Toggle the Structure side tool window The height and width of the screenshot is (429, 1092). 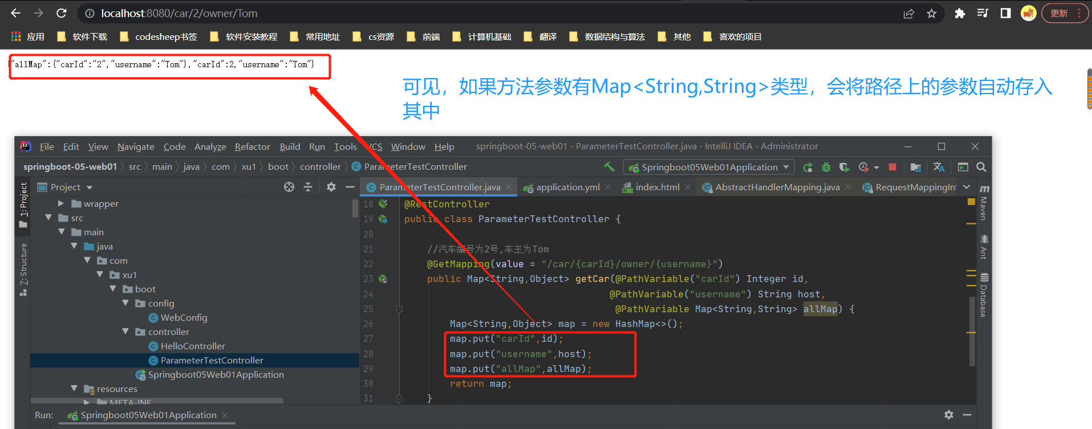(x=23, y=269)
